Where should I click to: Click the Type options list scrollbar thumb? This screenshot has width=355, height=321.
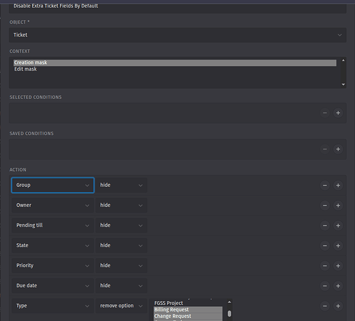(x=229, y=313)
